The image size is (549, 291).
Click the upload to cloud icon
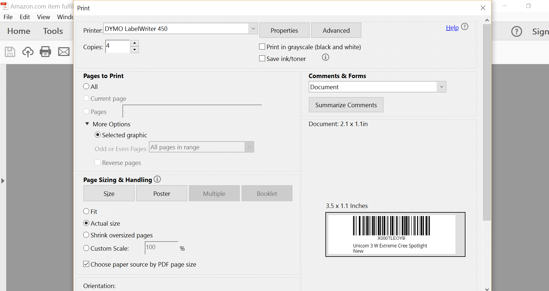click(28, 52)
